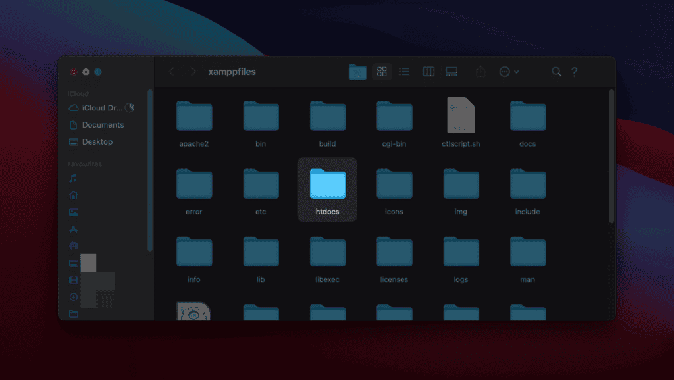Click the help question mark icon
The image size is (674, 380).
tap(575, 72)
